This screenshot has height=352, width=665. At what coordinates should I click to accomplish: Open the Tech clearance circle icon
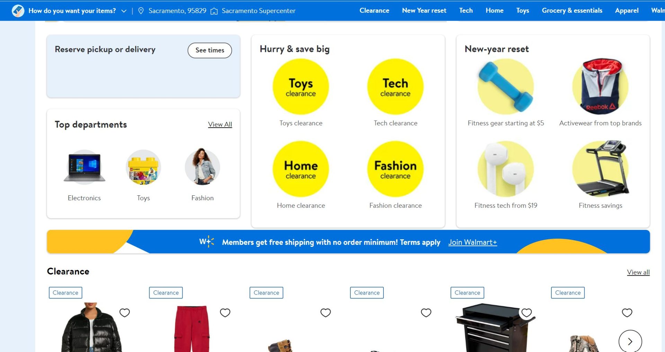395,86
